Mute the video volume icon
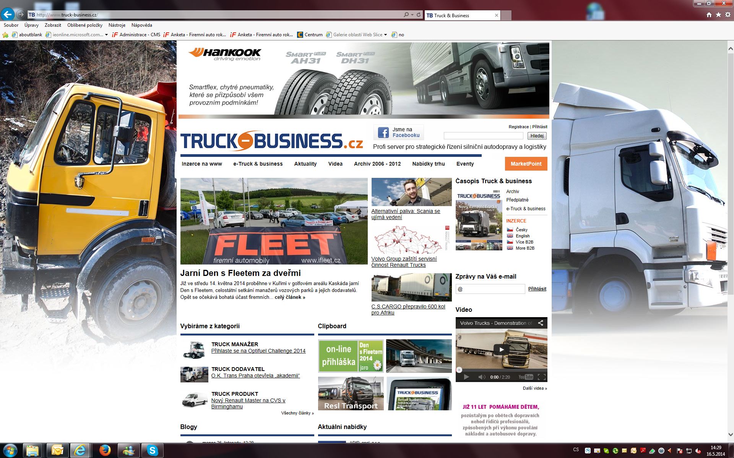 pos(482,377)
